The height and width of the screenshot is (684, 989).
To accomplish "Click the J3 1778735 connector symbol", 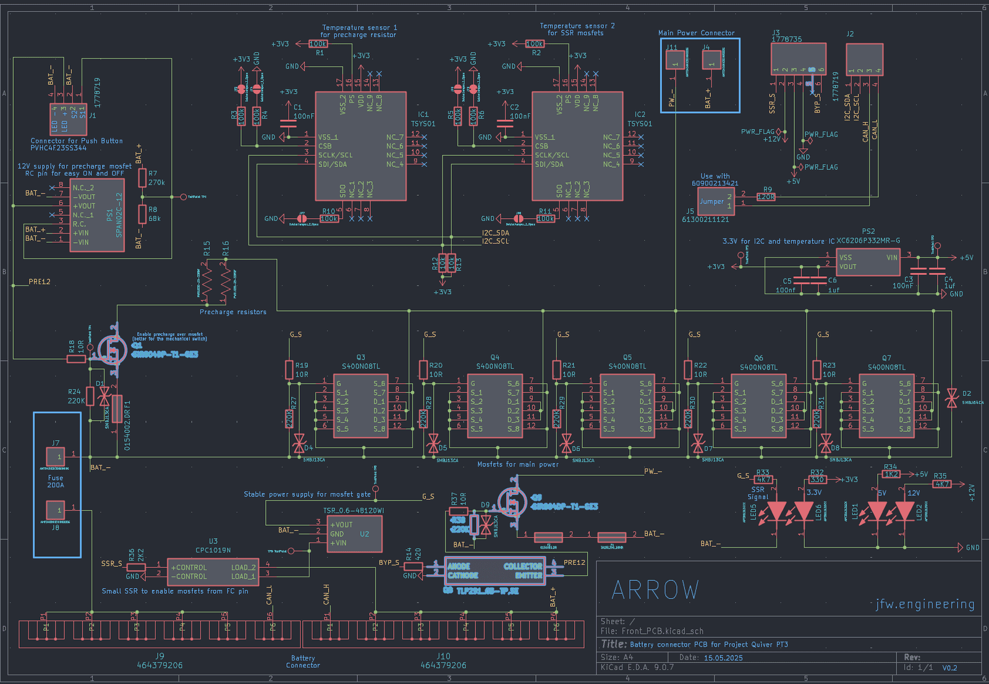I will pyautogui.click(x=799, y=60).
